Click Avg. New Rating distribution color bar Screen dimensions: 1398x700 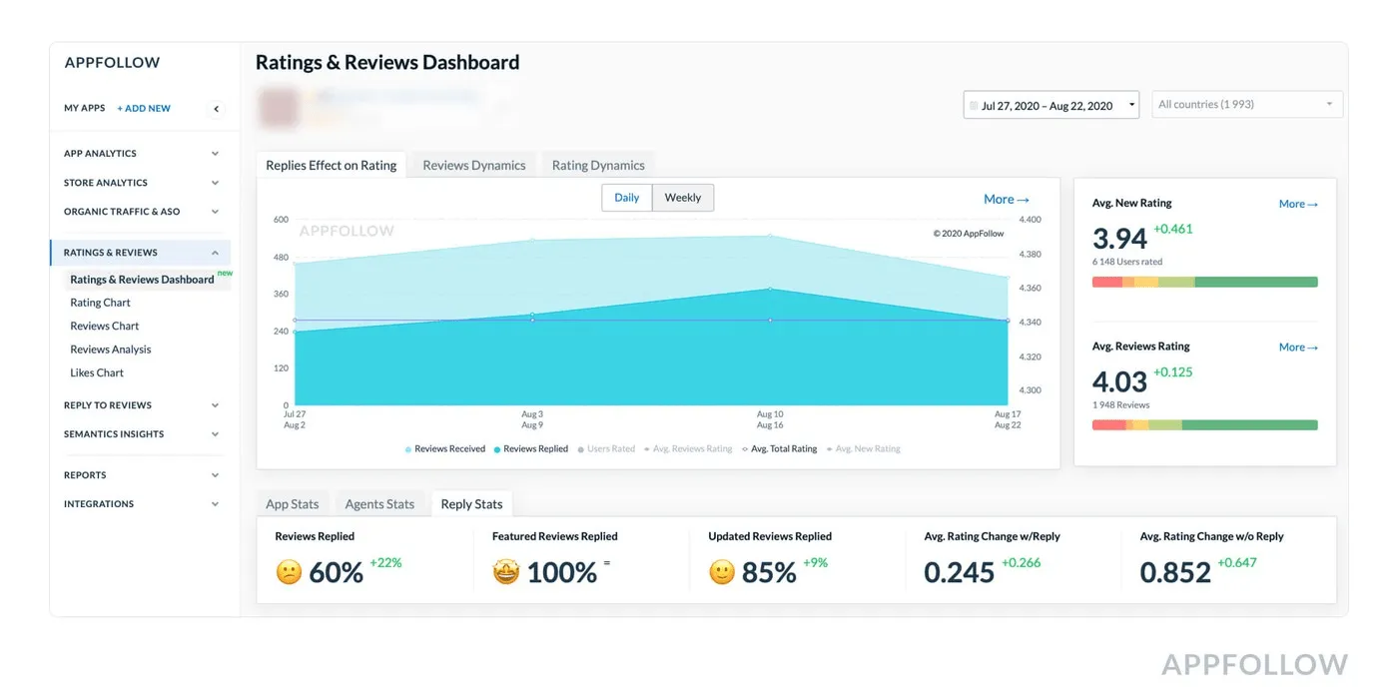pyautogui.click(x=1205, y=282)
